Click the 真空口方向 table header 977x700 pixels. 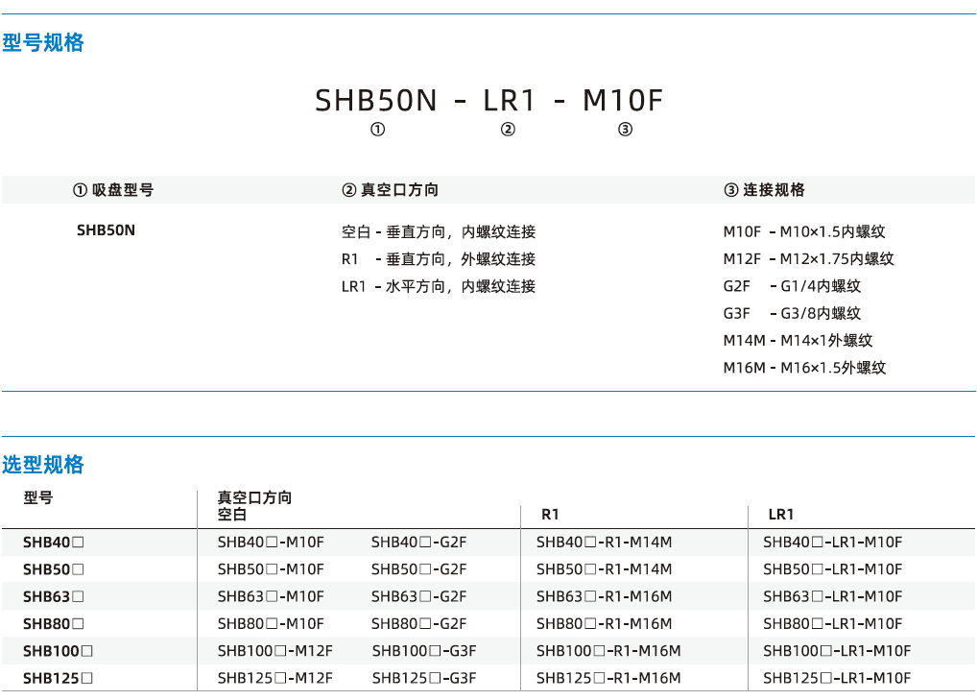255,498
